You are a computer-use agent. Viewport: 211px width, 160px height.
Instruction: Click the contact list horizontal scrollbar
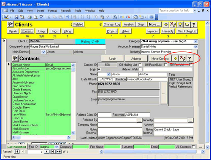(41, 137)
